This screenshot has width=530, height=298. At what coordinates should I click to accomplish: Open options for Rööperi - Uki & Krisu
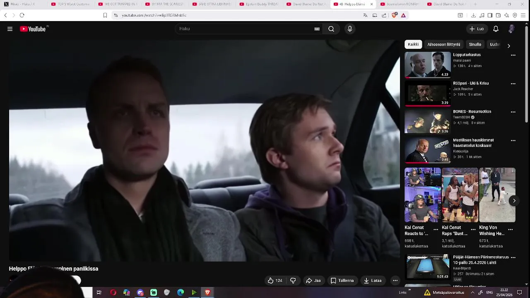pyautogui.click(x=513, y=84)
